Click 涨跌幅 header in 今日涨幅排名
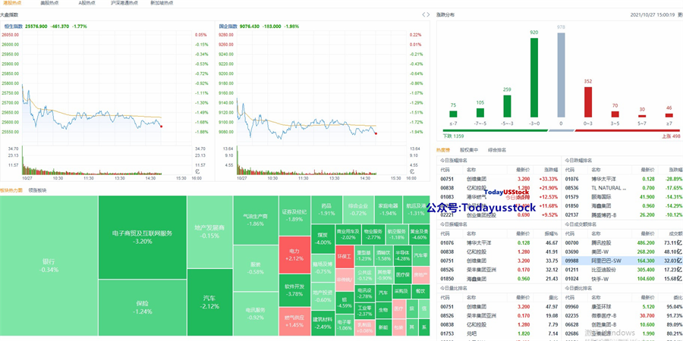 (551, 170)
